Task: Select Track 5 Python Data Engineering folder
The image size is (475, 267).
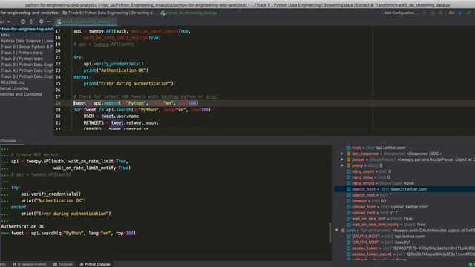Action: 27,76
